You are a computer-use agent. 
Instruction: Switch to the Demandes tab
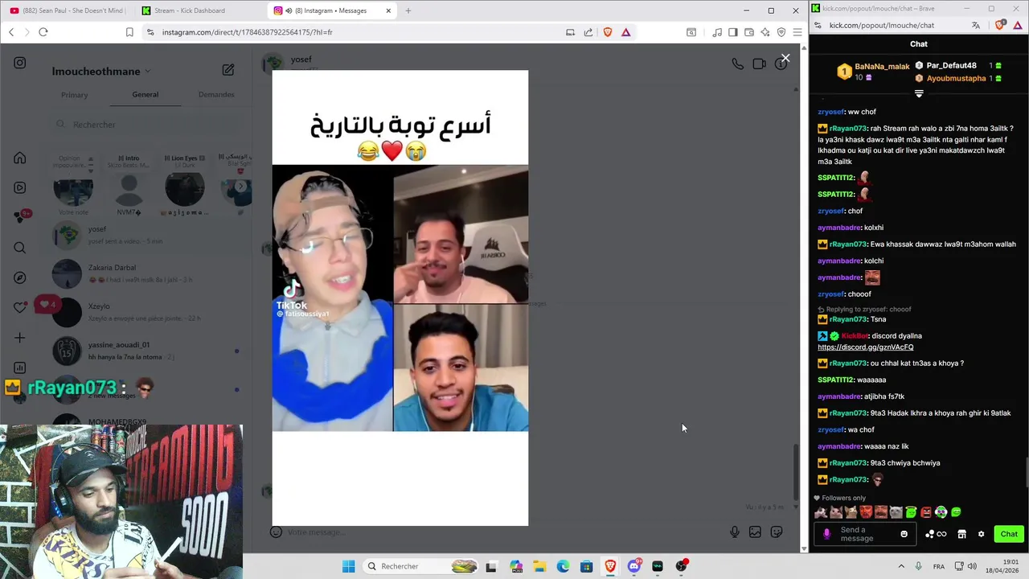pos(216,95)
